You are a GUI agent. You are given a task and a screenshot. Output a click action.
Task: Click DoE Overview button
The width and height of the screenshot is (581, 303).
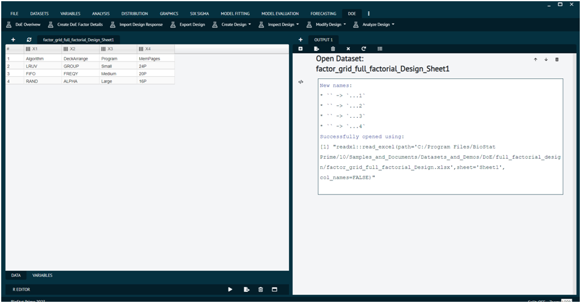click(23, 25)
